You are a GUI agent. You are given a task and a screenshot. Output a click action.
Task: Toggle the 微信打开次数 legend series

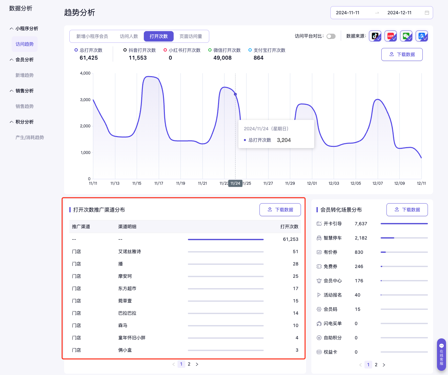[224, 50]
